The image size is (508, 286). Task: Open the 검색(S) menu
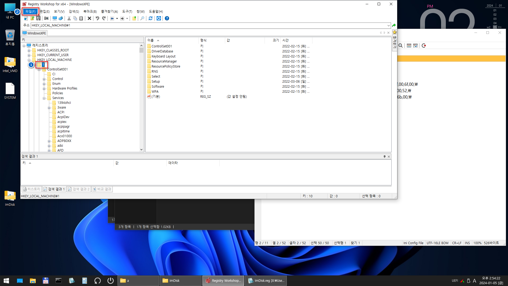pos(74,11)
